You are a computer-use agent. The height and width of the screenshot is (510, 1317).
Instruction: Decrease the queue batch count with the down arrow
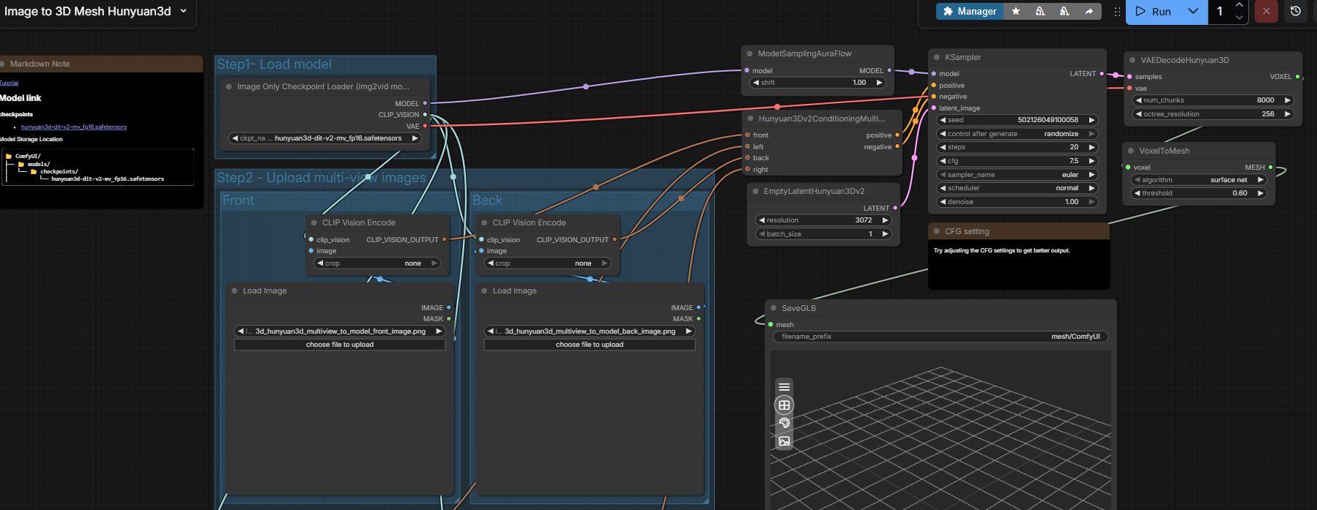[1239, 18]
